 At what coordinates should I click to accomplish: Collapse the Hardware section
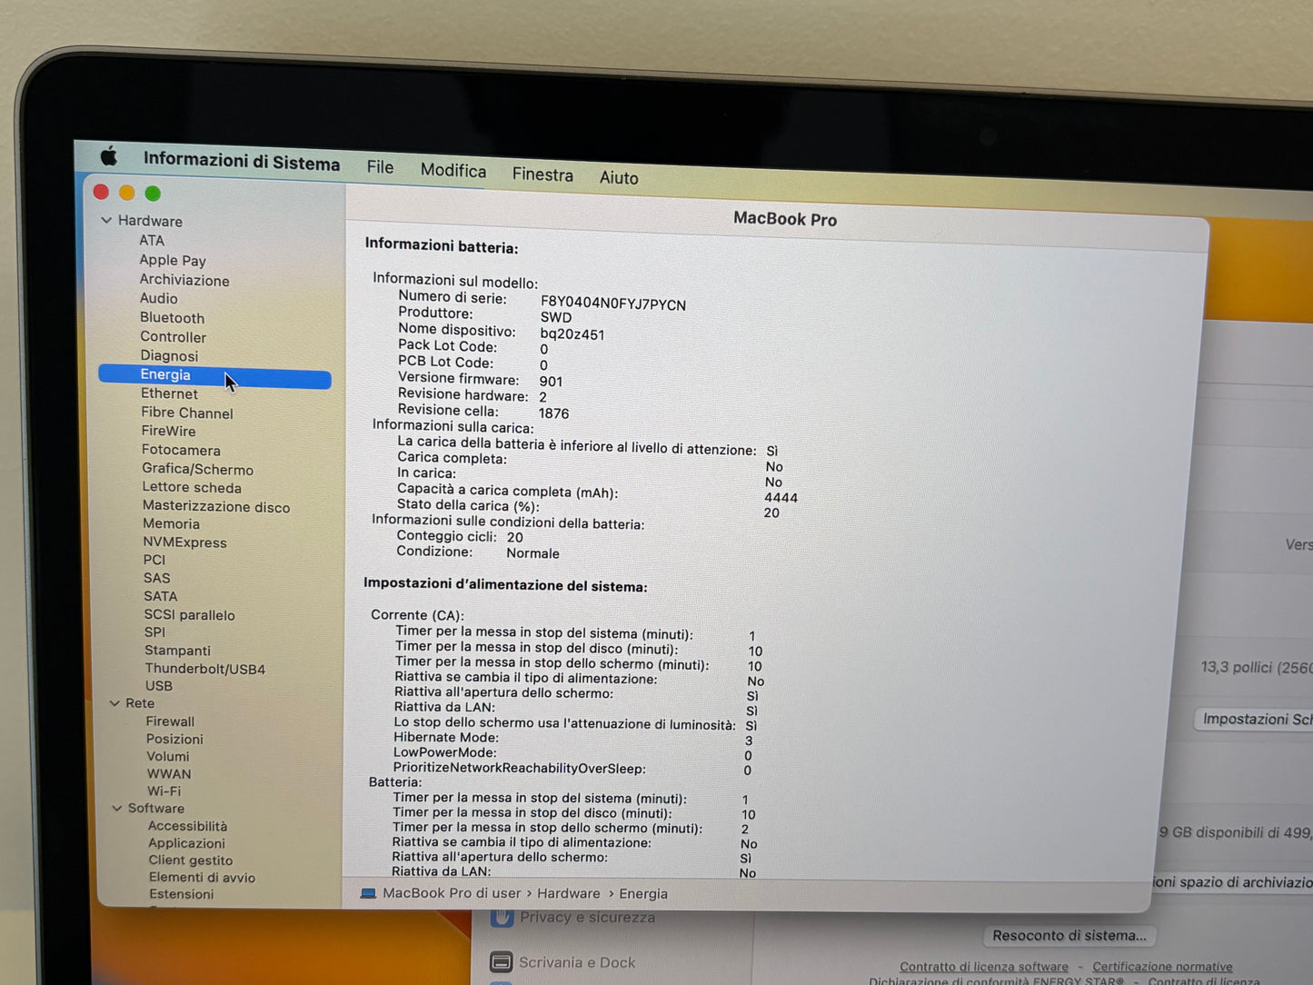106,220
